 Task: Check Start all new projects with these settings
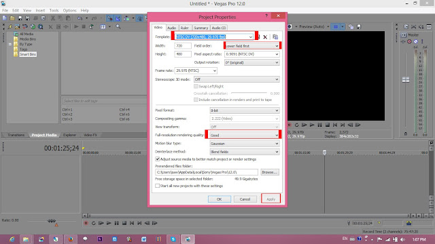click(x=157, y=186)
